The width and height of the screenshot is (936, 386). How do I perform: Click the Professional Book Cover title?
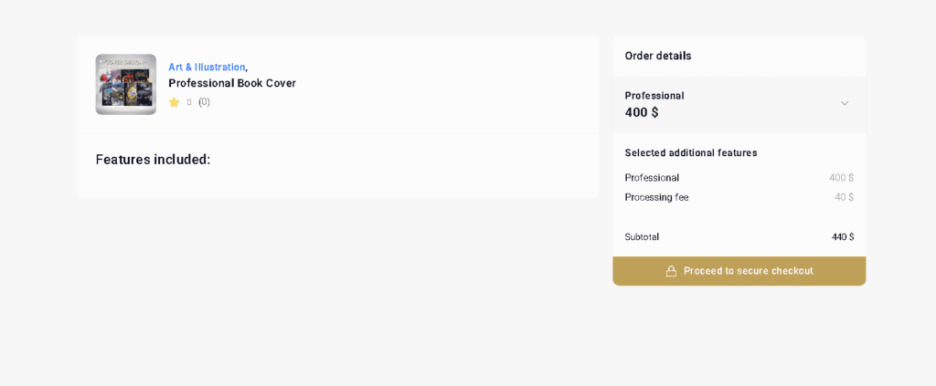pos(232,83)
